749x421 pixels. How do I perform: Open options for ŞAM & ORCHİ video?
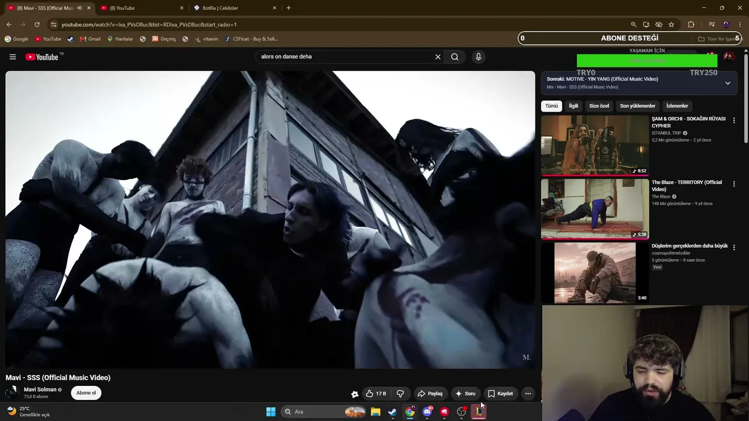point(734,120)
